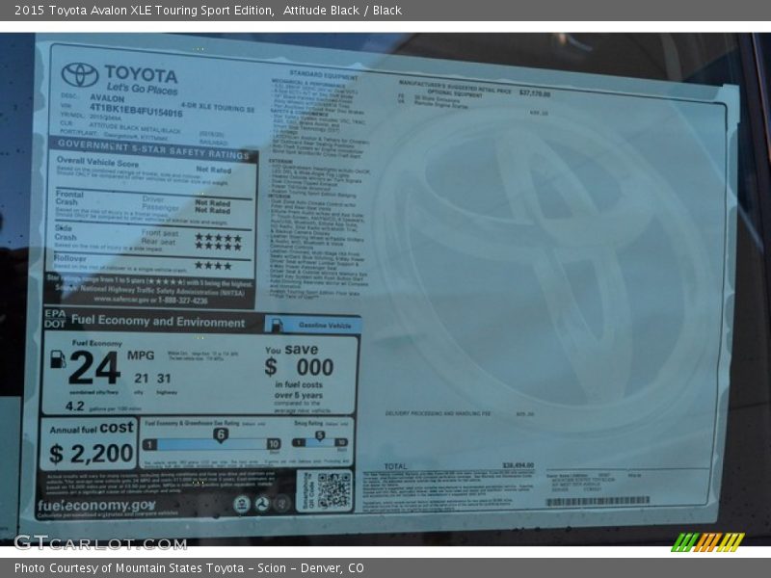
Task: Click the 2015 Toyota Avalon XLE title text
Action: pos(145,11)
